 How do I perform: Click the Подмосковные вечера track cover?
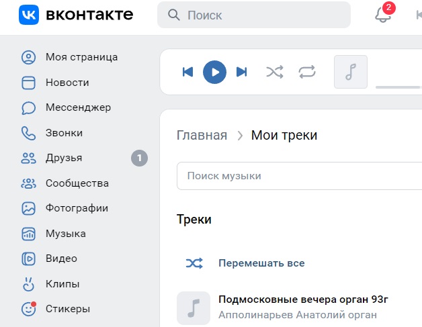pyautogui.click(x=194, y=308)
